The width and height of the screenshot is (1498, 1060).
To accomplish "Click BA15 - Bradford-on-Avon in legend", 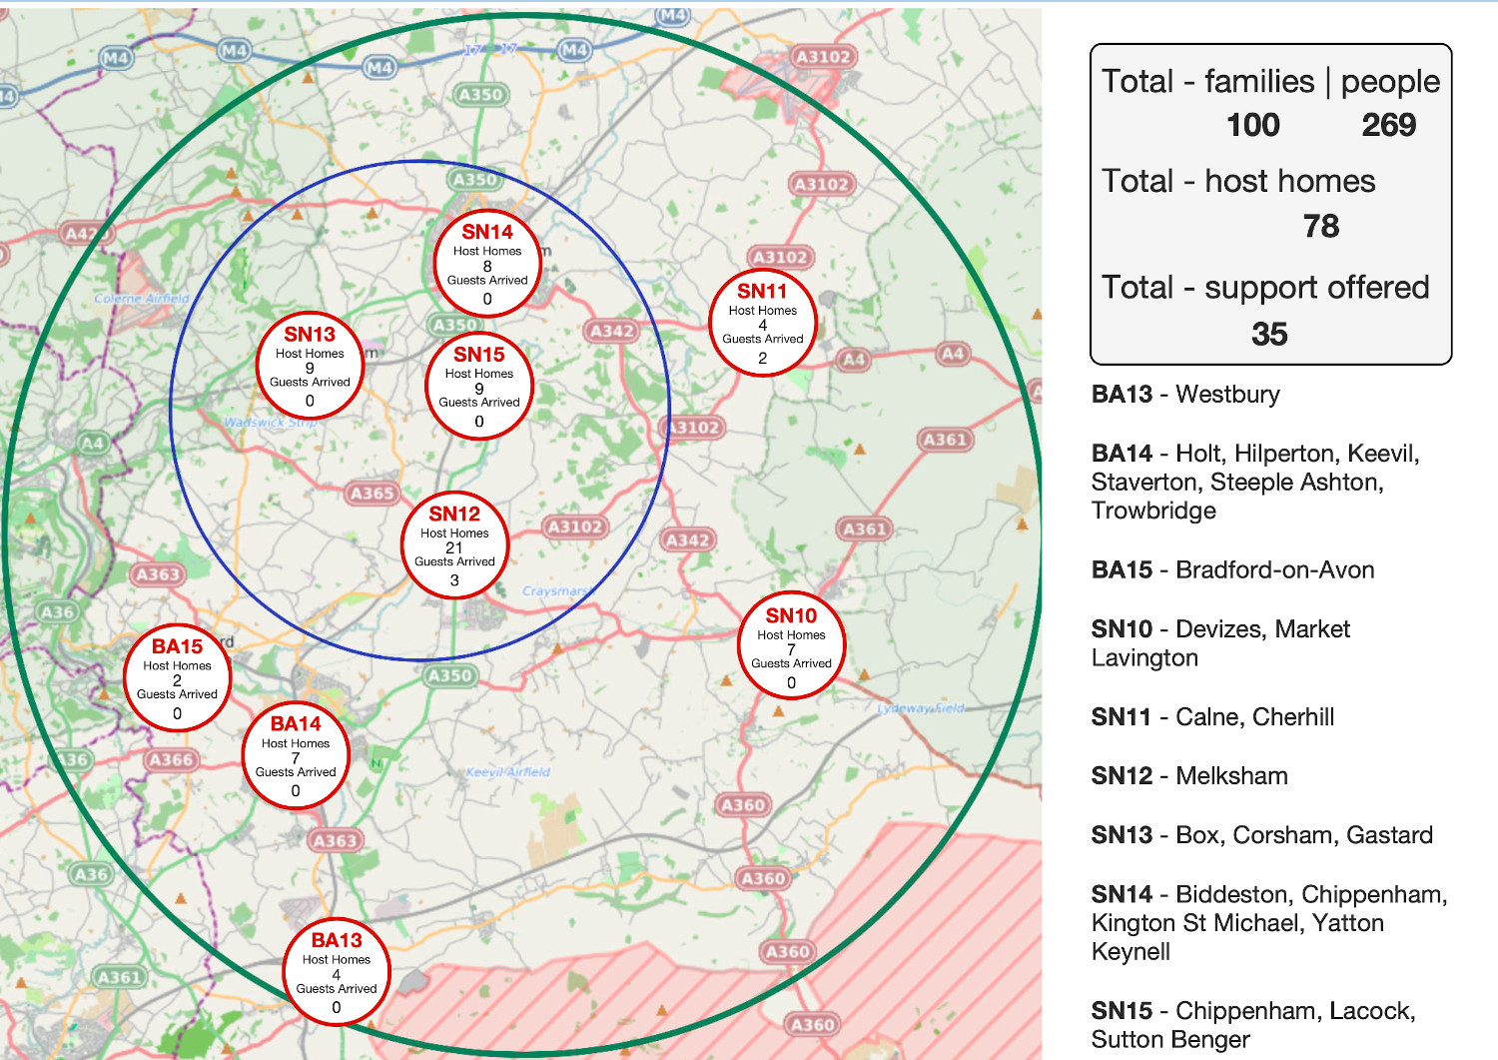I will (x=1232, y=570).
